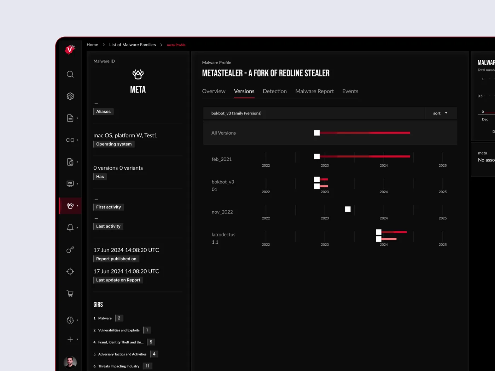495x371 pixels.
Task: Open the cube package icon in sidebar
Action: point(70,96)
